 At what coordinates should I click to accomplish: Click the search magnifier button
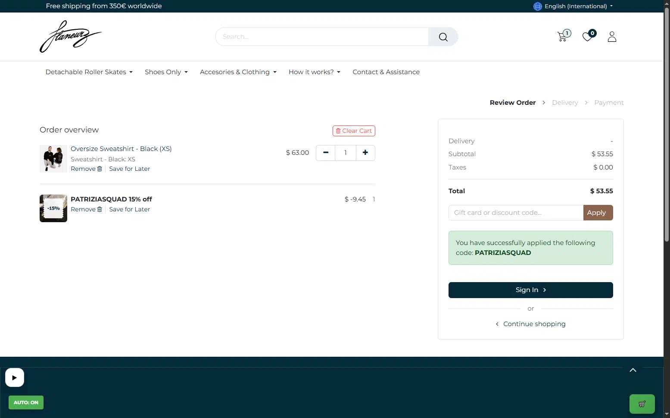coord(443,37)
